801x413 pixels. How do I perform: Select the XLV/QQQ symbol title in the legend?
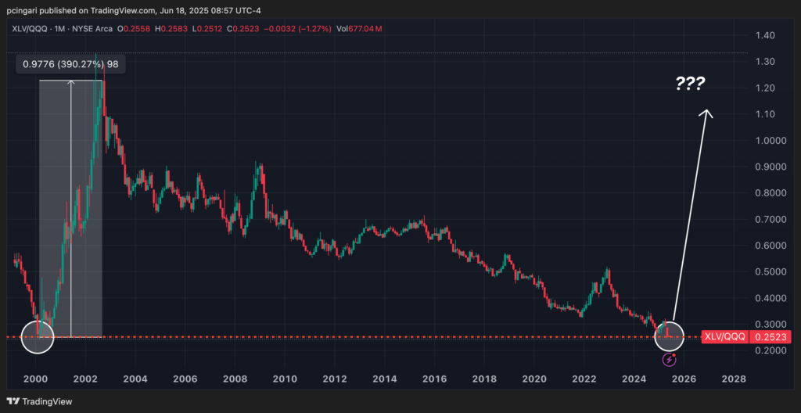pyautogui.click(x=31, y=29)
